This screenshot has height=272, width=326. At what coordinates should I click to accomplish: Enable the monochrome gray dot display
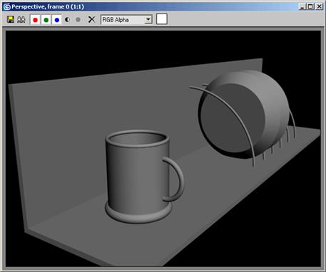(78, 19)
